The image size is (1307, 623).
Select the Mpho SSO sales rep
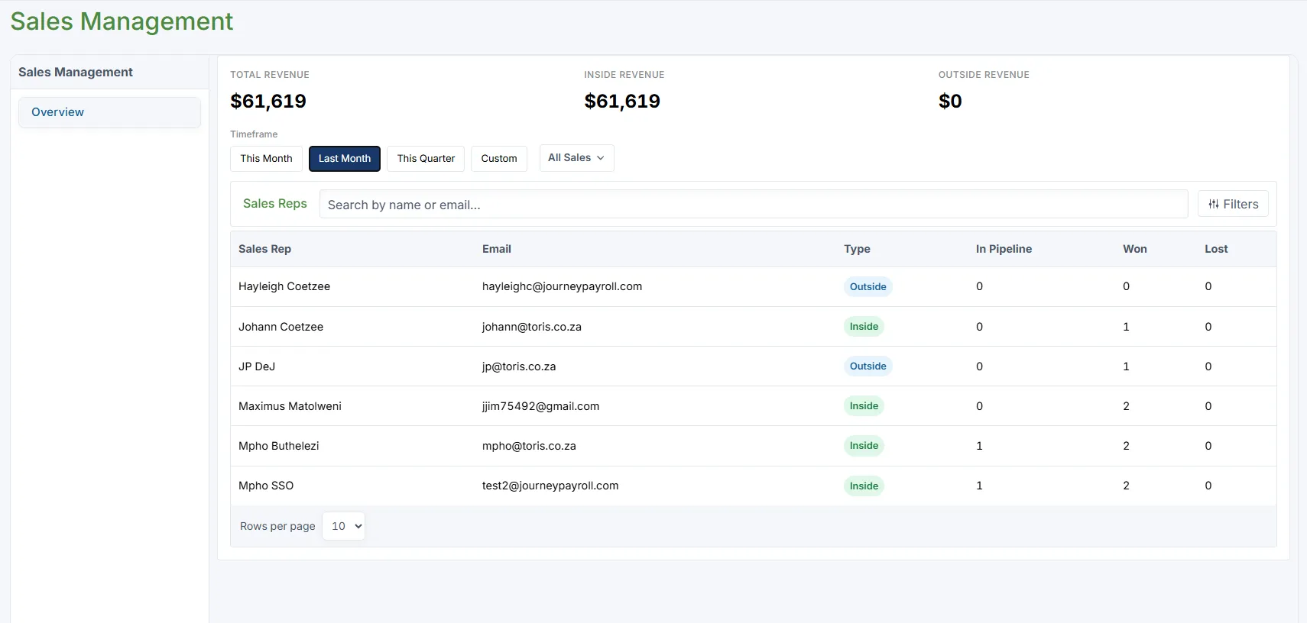(x=266, y=486)
